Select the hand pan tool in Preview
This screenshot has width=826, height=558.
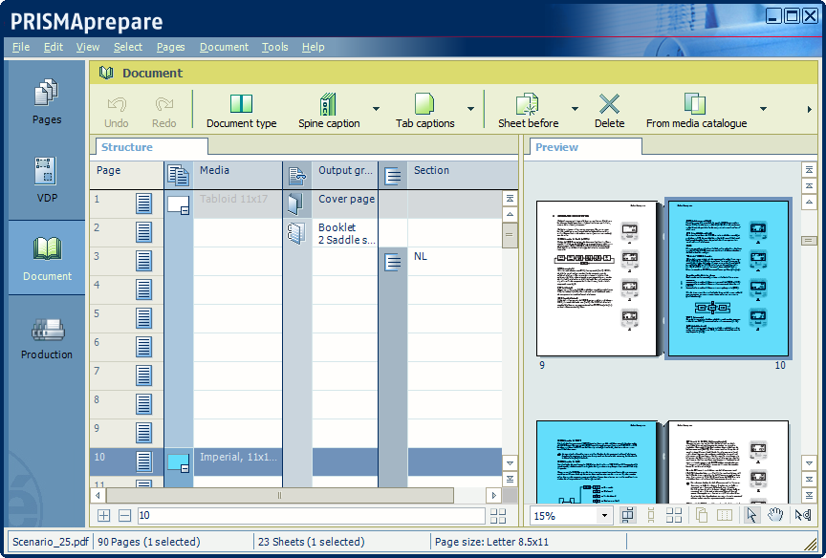(x=775, y=515)
